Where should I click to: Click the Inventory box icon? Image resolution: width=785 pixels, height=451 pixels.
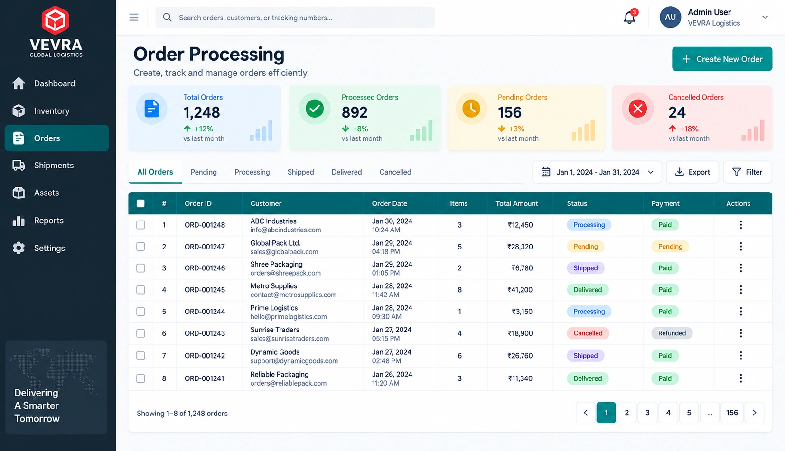point(19,111)
